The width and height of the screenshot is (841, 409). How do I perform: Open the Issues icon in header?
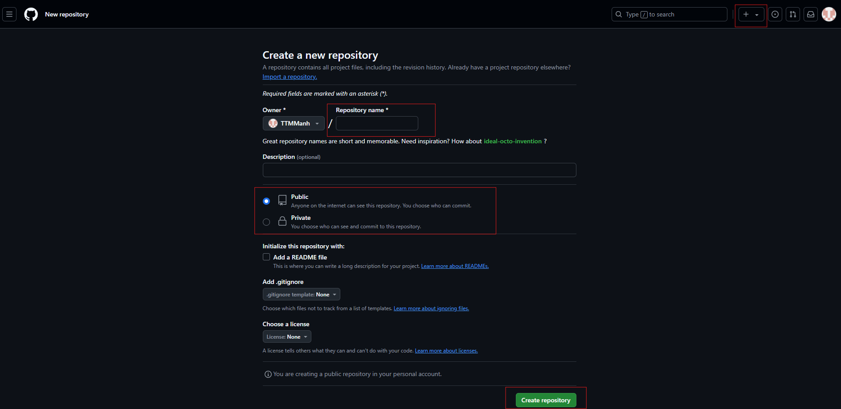[x=775, y=14]
